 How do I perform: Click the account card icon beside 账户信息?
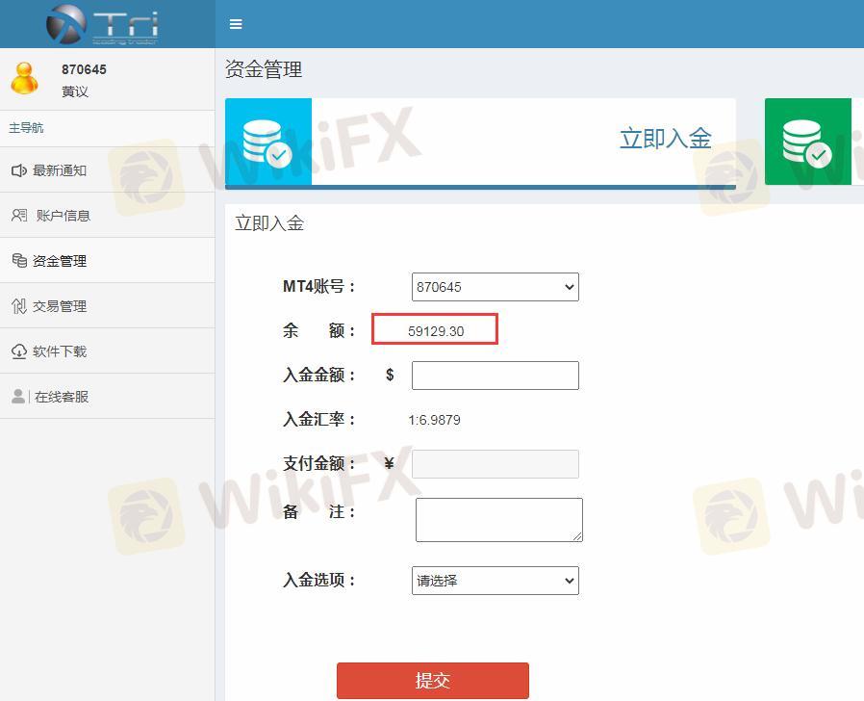pyautogui.click(x=19, y=215)
